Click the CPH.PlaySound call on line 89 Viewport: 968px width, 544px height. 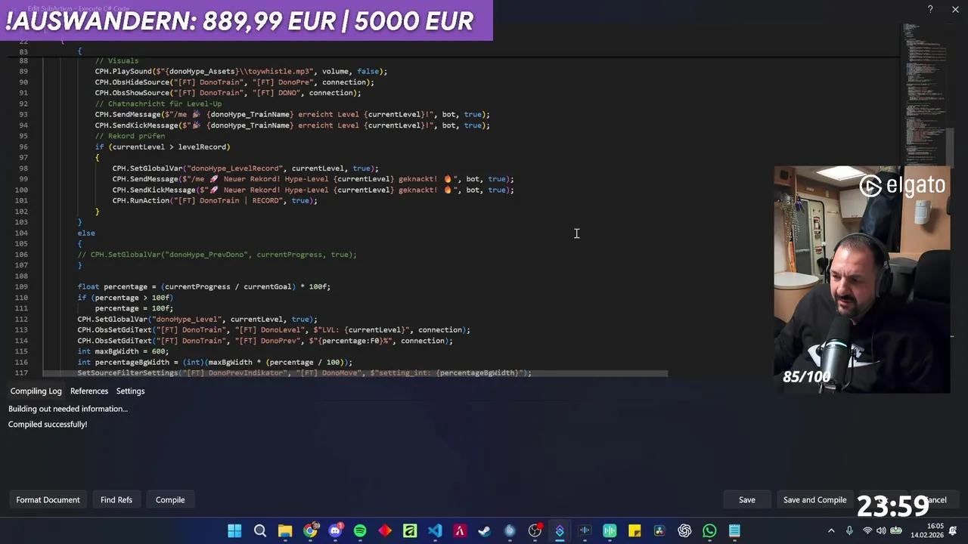pyautogui.click(x=240, y=71)
